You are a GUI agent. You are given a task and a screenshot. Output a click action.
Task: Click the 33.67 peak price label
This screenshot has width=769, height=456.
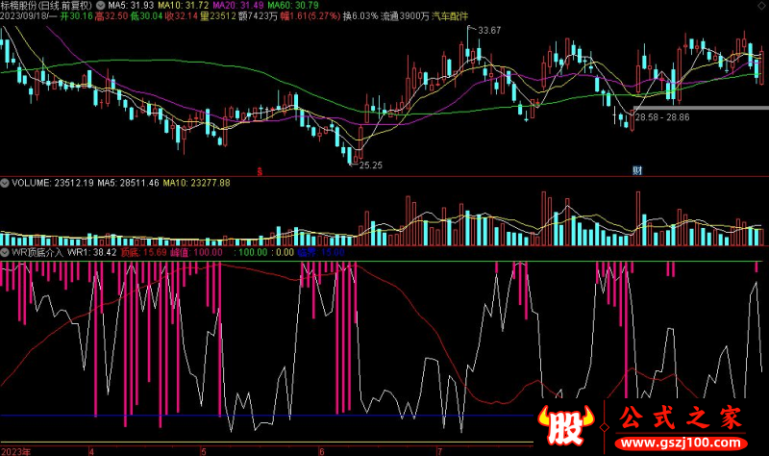click(x=489, y=31)
